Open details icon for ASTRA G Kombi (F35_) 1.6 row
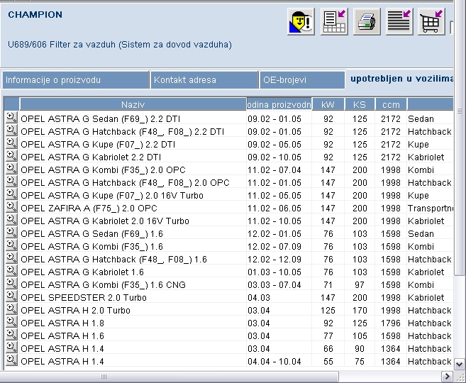The height and width of the screenshot is (383, 466). [x=11, y=245]
